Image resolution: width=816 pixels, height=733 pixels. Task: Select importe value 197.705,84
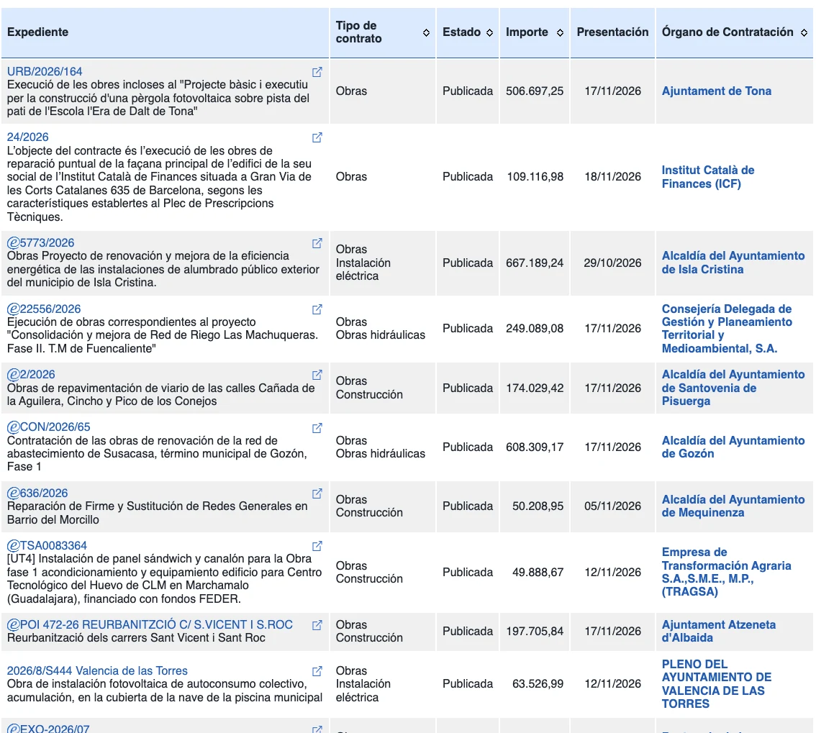(535, 631)
